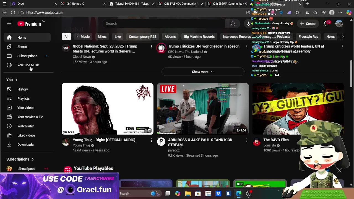Select the Music filter chip
Screen dimensions: 354x199
click(83, 36)
